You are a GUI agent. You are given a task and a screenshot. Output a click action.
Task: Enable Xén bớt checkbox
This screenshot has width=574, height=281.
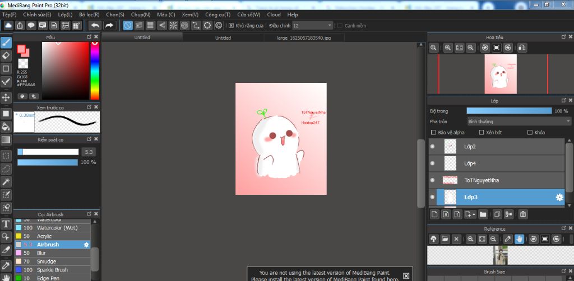coord(482,132)
